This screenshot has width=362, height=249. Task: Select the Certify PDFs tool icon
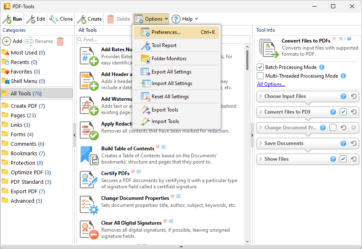(x=89, y=180)
